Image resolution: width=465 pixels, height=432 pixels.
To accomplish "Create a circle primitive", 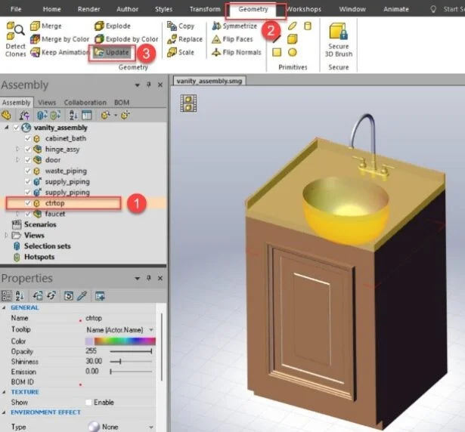I will [x=293, y=52].
